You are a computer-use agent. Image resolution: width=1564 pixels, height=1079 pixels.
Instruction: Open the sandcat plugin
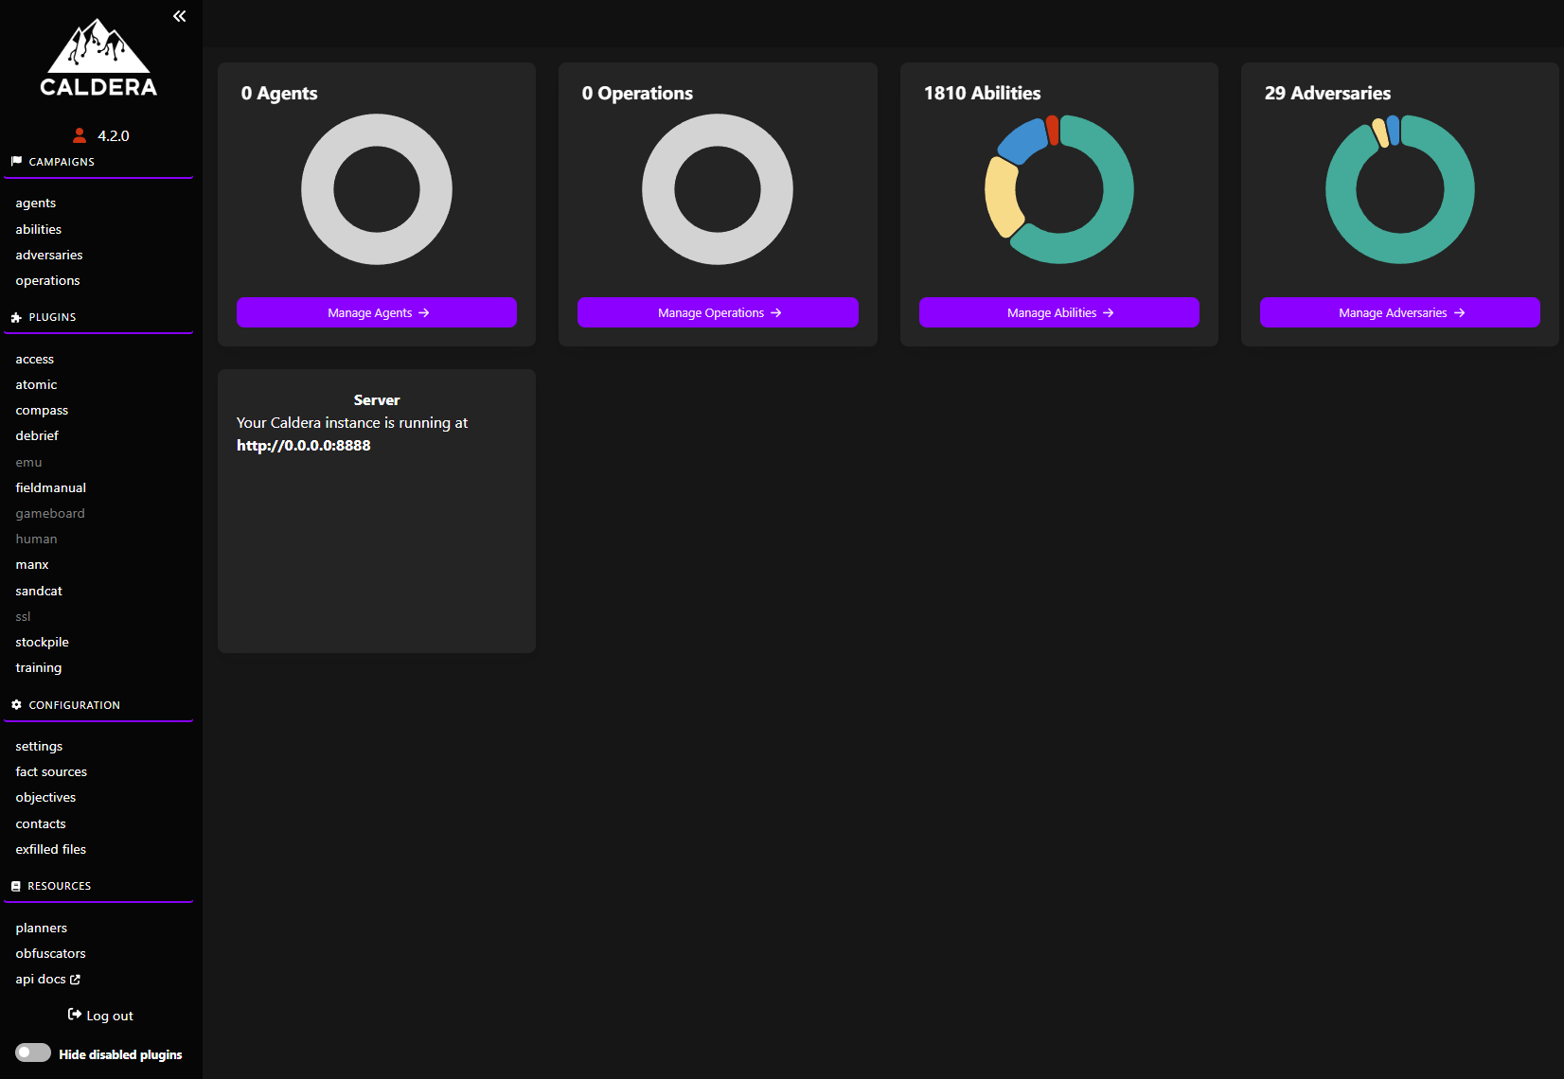point(39,591)
